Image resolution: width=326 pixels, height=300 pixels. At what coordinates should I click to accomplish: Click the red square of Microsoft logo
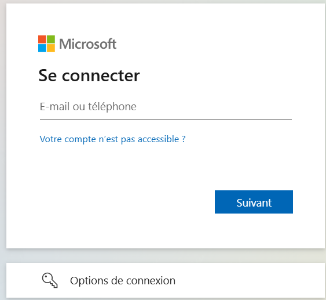coord(42,39)
